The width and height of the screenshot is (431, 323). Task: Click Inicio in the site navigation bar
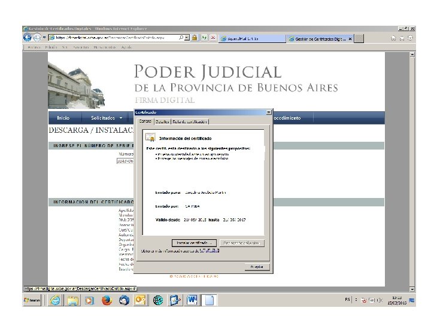point(63,118)
